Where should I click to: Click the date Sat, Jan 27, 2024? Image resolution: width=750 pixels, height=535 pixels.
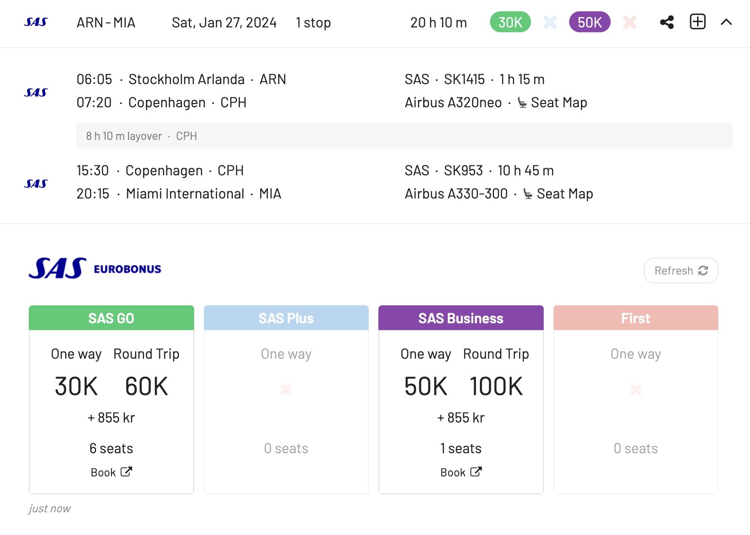pos(224,23)
